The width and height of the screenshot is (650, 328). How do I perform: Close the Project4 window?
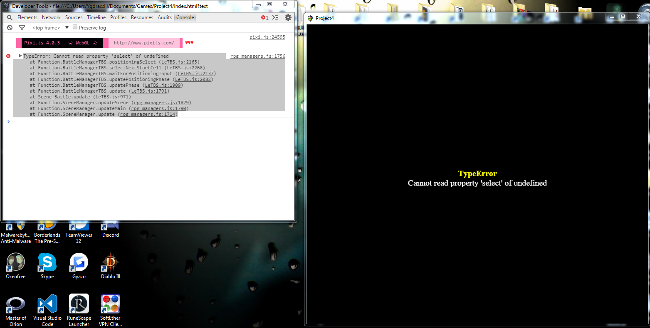638,16
